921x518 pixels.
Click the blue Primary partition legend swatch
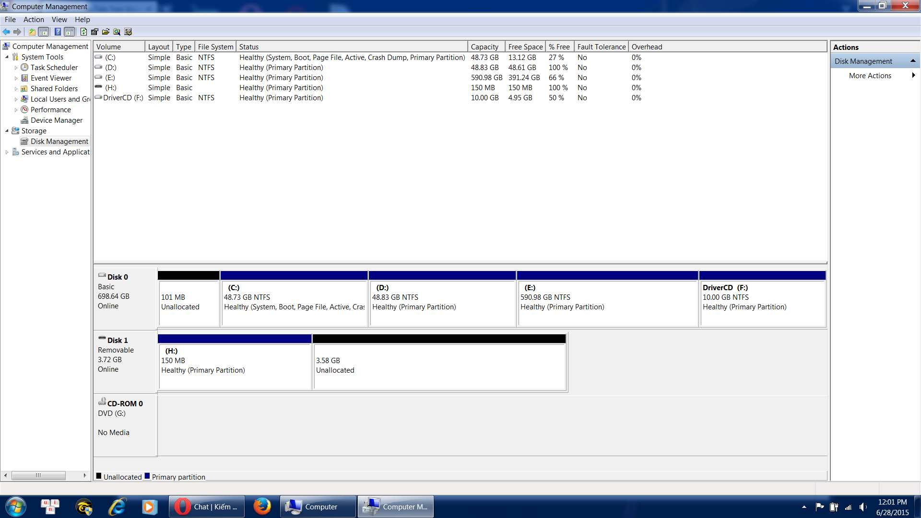pos(147,476)
